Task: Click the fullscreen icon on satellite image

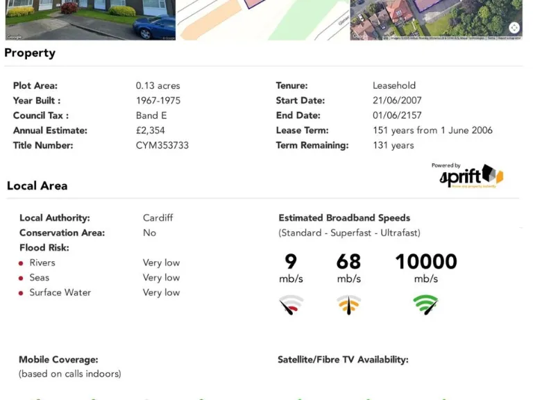Action: pyautogui.click(x=514, y=28)
